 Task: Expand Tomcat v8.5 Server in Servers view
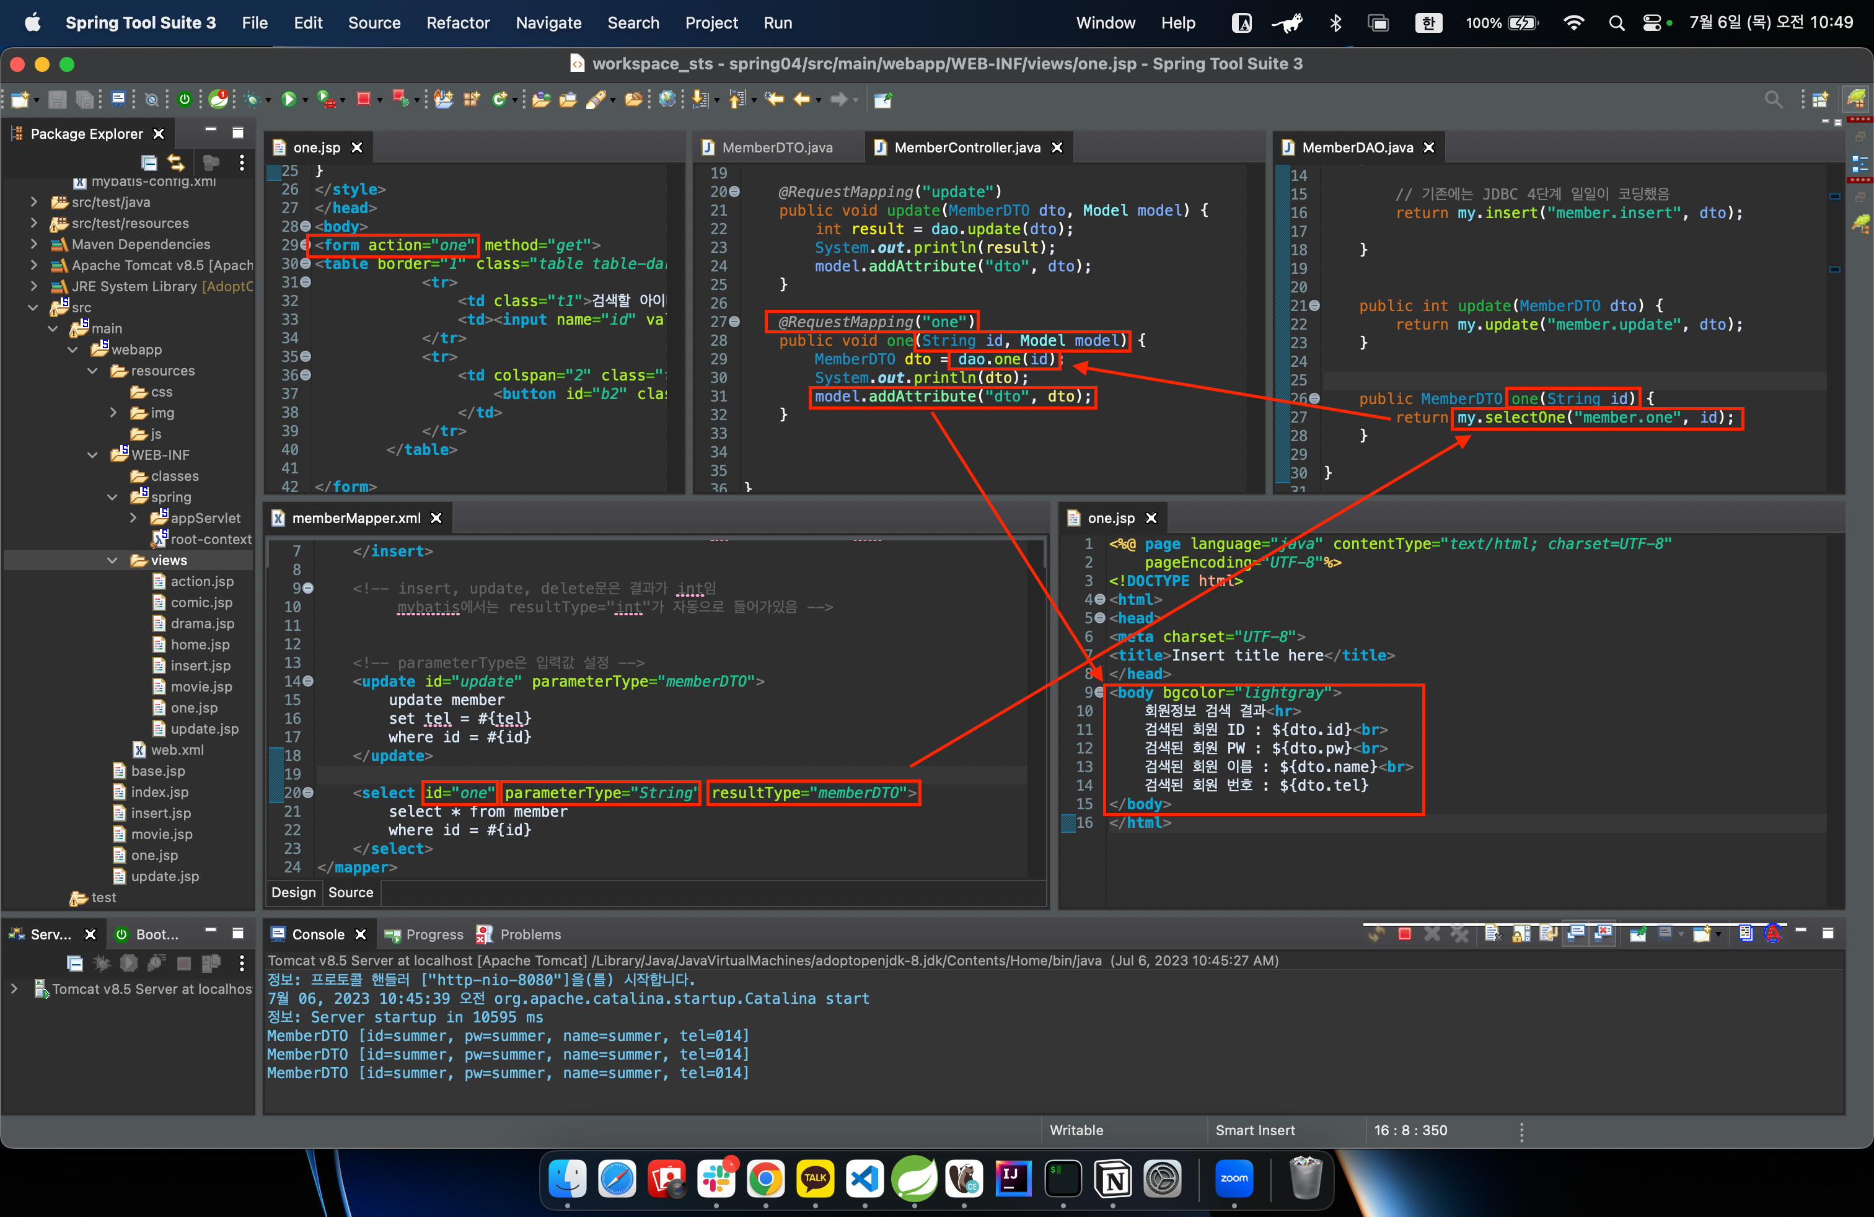[x=14, y=989]
